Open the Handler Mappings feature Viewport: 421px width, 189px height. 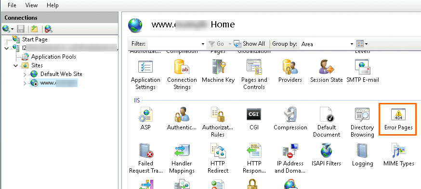[x=182, y=159]
